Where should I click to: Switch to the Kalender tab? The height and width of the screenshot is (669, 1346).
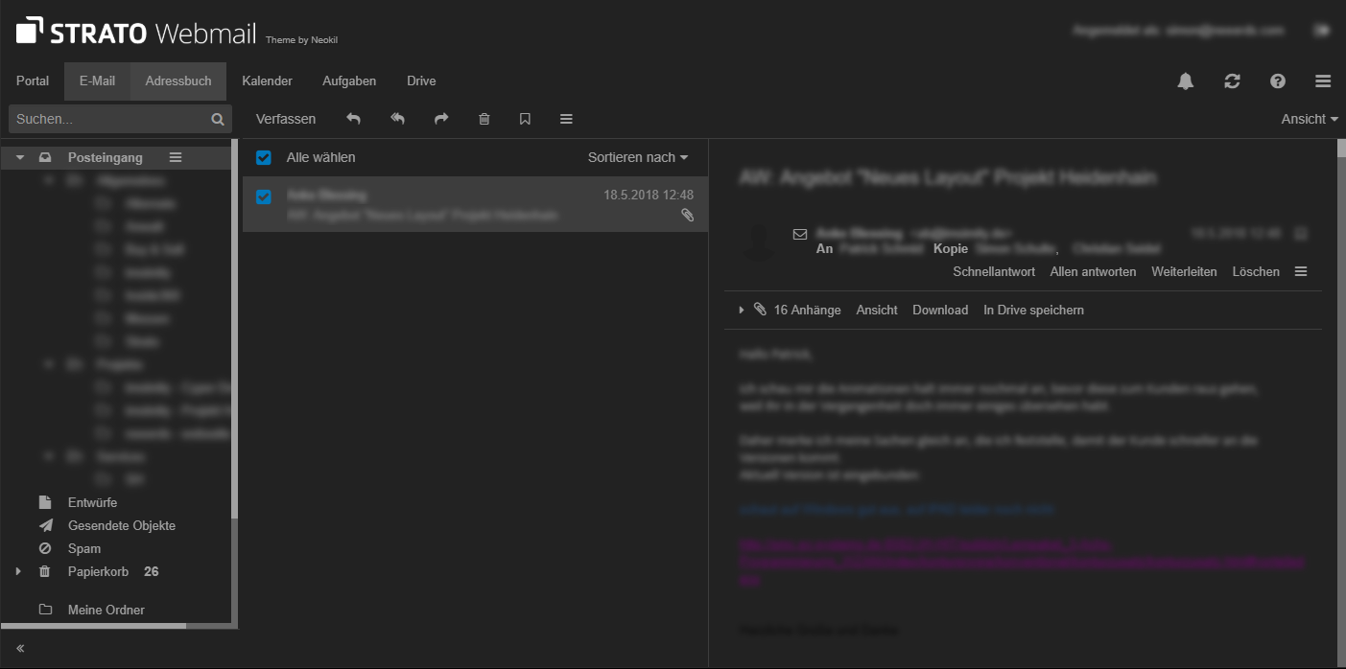click(x=267, y=81)
